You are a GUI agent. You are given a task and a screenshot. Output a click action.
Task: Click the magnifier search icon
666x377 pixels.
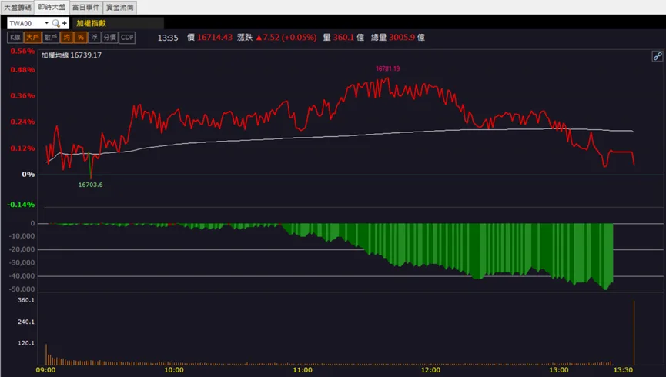pos(55,23)
